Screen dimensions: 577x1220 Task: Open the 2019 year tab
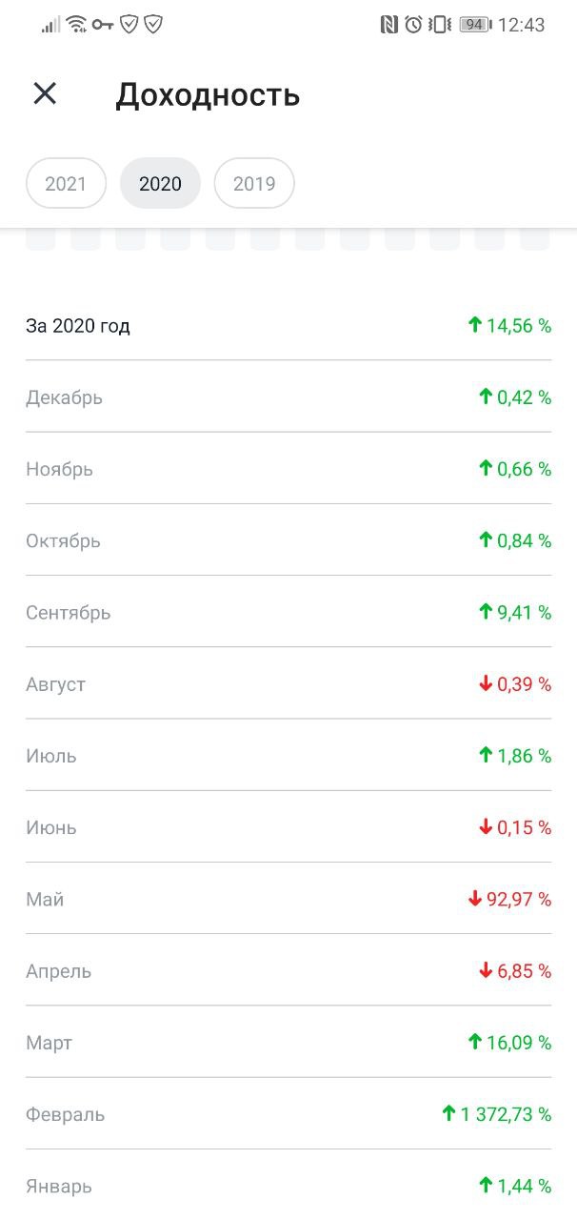point(254,183)
